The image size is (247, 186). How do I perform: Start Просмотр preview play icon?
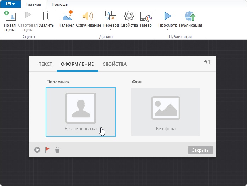[167, 16]
